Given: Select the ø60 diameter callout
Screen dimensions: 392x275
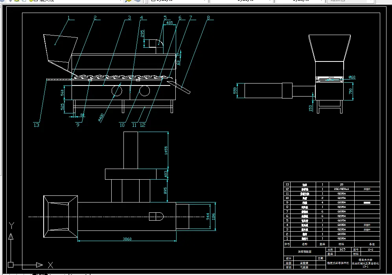Looking at the screenshot, I should pos(352,77).
